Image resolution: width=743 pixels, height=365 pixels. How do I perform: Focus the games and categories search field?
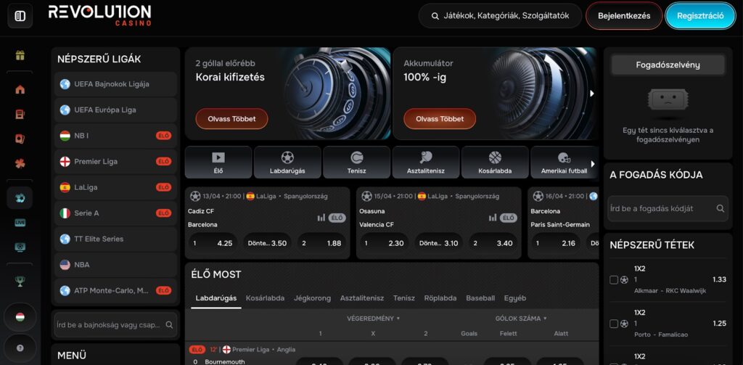pyautogui.click(x=500, y=16)
